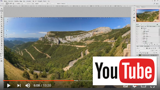Select the Crop tool
Image resolution: width=160 pixels, height=90 pixels.
2,17
